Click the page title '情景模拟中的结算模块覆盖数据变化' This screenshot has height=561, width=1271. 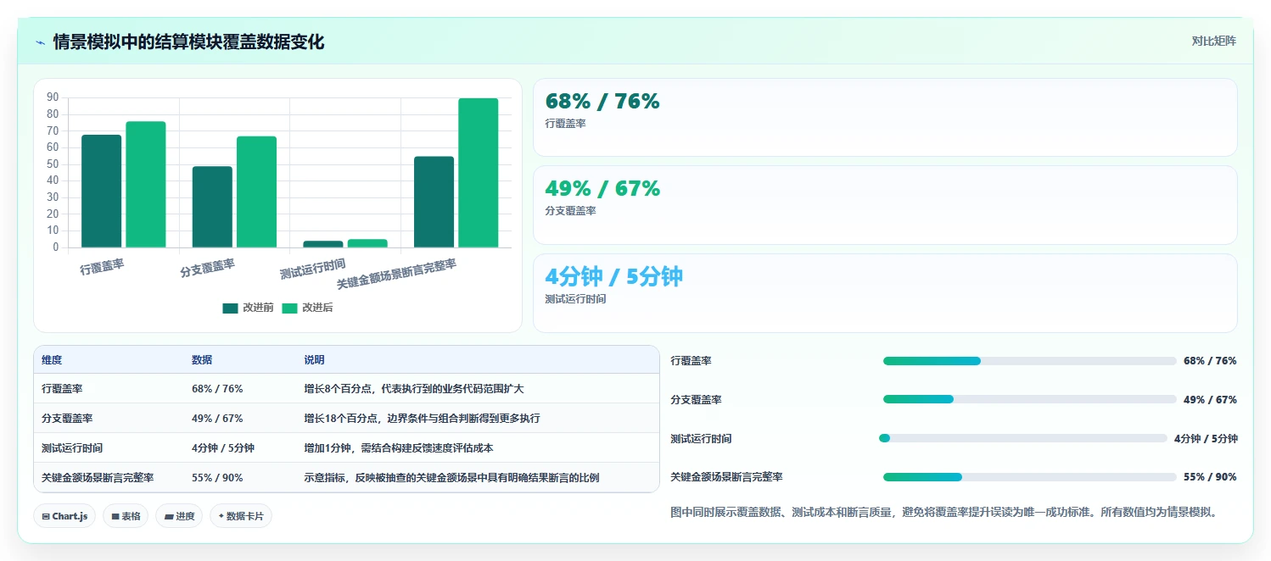tap(188, 42)
